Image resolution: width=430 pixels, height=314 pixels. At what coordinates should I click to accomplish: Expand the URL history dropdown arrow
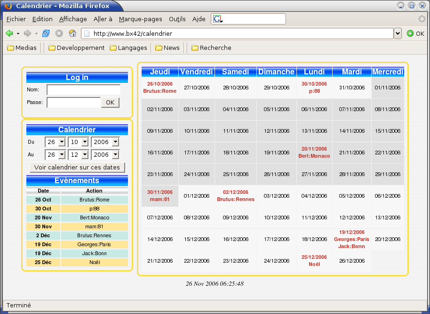398,33
